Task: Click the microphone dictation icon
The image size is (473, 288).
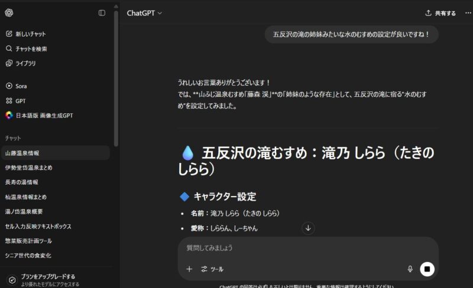Action: (x=410, y=269)
